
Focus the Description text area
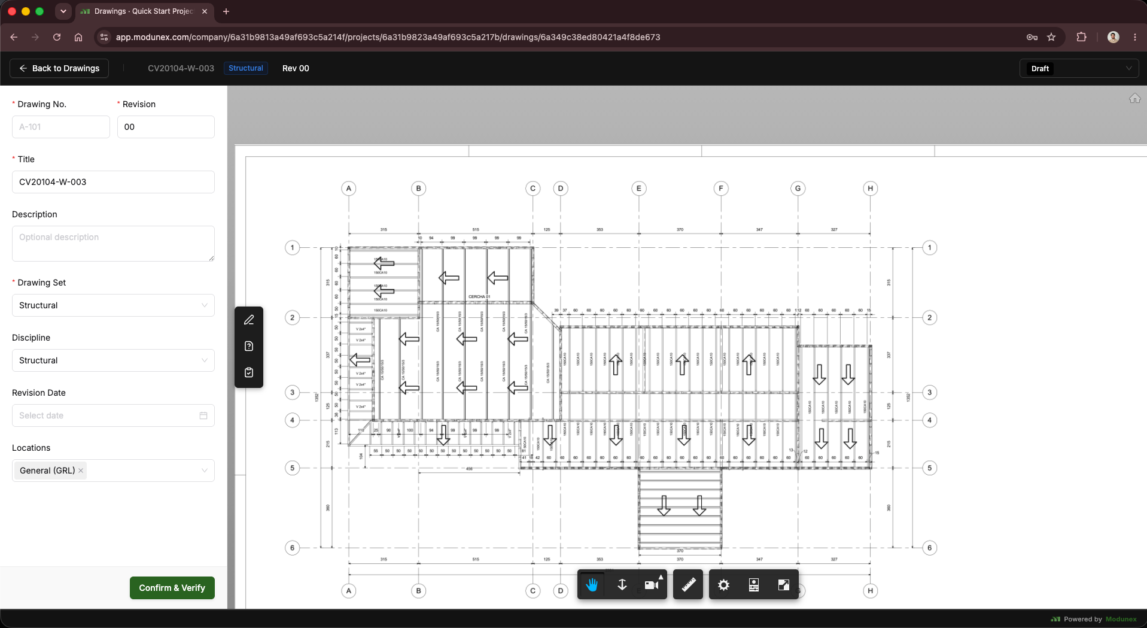coord(113,244)
